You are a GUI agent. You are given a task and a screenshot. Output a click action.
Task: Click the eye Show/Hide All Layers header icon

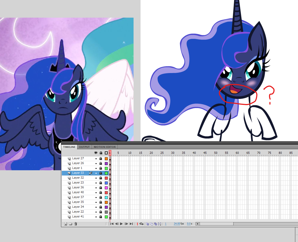click(x=96, y=153)
